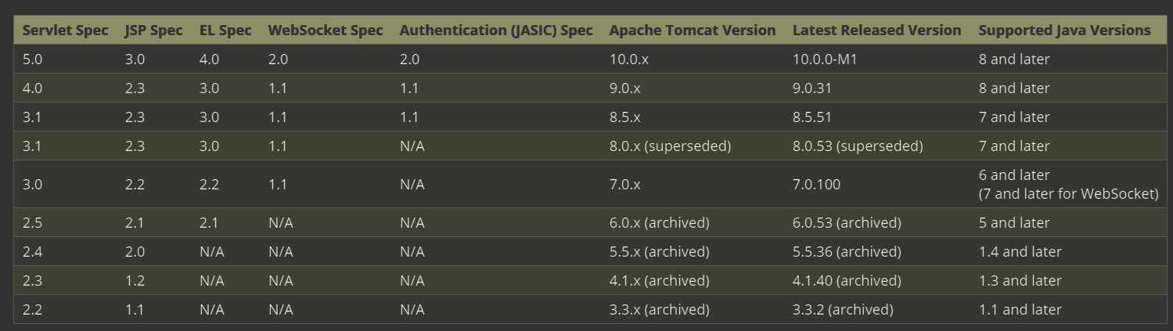Click the WebSocket Spec column header
Viewport: 1173px width, 331px height.
pos(326,31)
